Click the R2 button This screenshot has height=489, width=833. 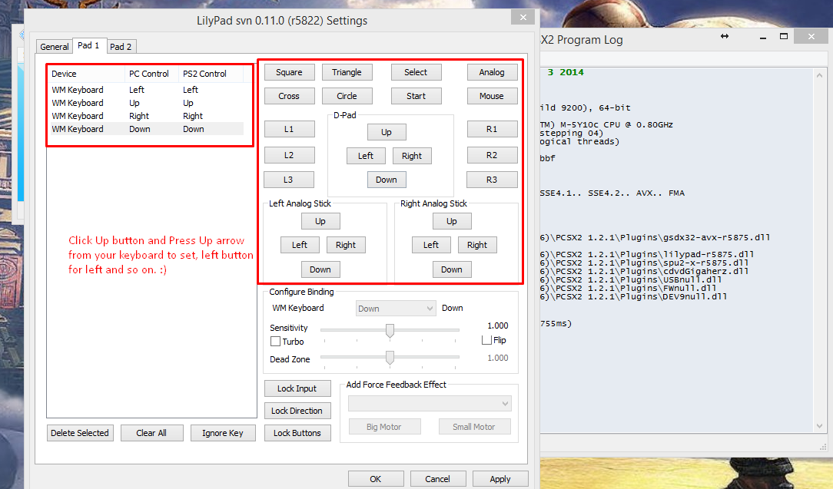coord(492,155)
